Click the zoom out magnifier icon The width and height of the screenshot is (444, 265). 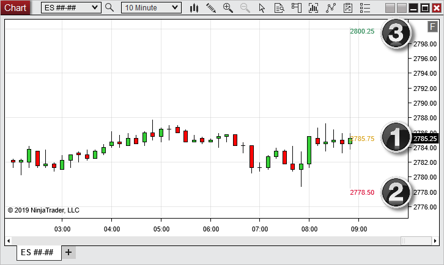pos(245,8)
